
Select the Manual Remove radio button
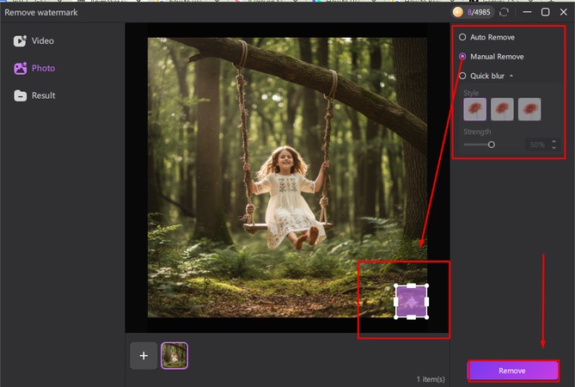(463, 57)
